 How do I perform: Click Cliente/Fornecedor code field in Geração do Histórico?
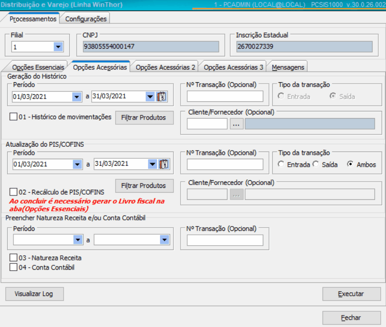tap(207, 124)
